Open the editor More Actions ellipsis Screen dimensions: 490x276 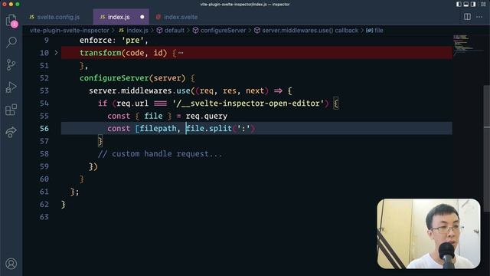pos(479,17)
